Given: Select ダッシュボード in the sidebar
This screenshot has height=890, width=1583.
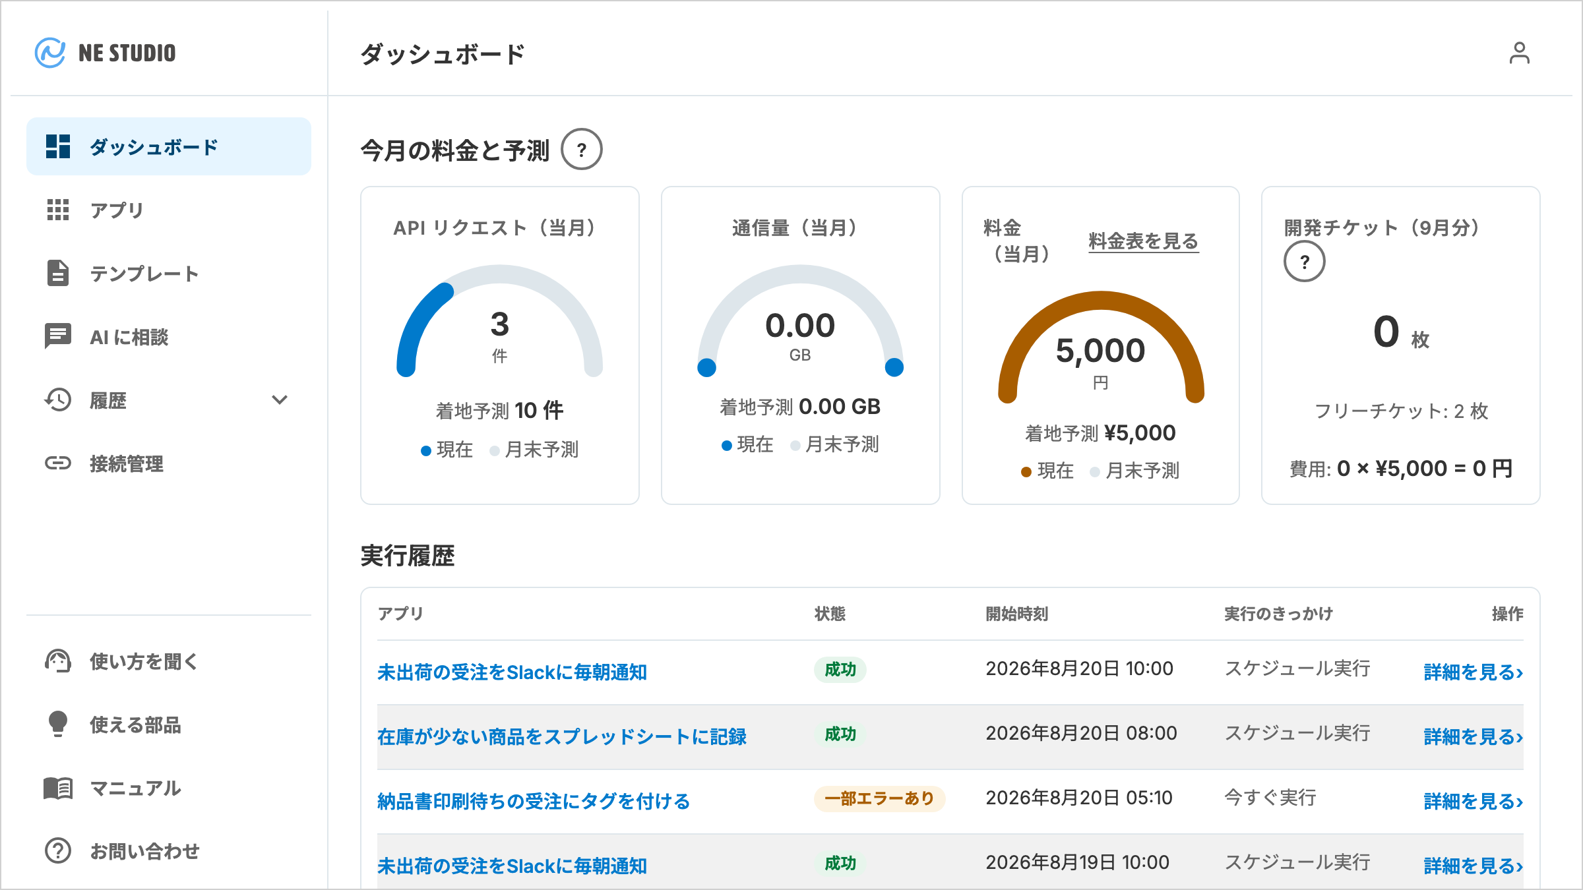Looking at the screenshot, I should pyautogui.click(x=169, y=146).
